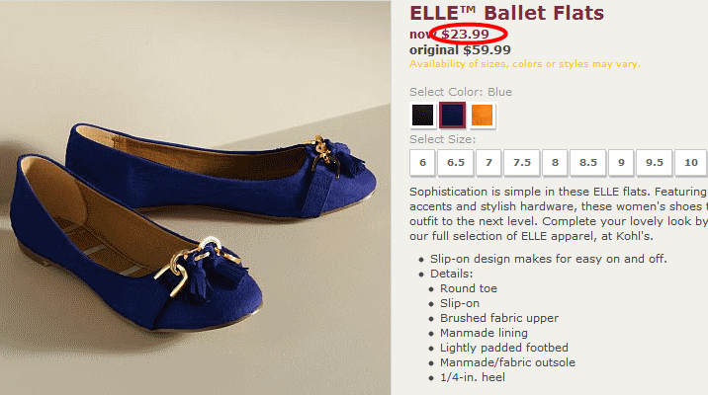Choose size 10
Viewport: 708px width, 395px height.
click(691, 162)
